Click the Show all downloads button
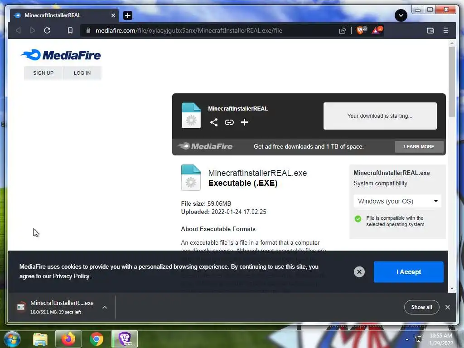Screen dimensions: 464x348 (x=421, y=307)
